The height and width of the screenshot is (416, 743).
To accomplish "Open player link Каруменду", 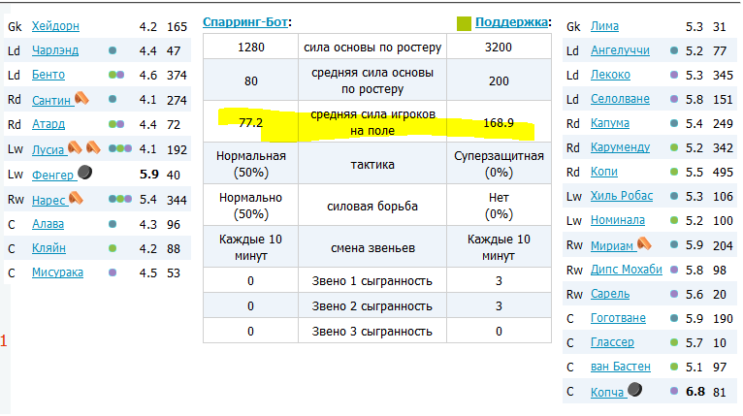I will [x=620, y=147].
